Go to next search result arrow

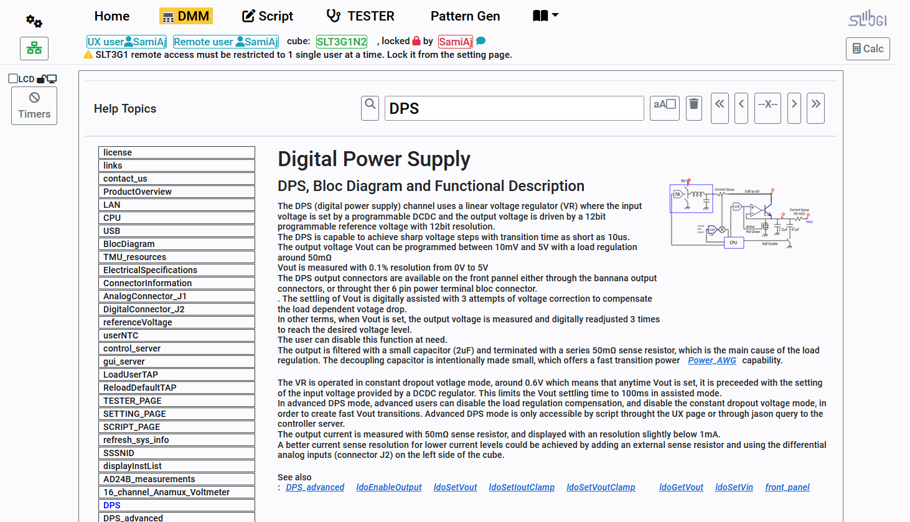pos(794,108)
